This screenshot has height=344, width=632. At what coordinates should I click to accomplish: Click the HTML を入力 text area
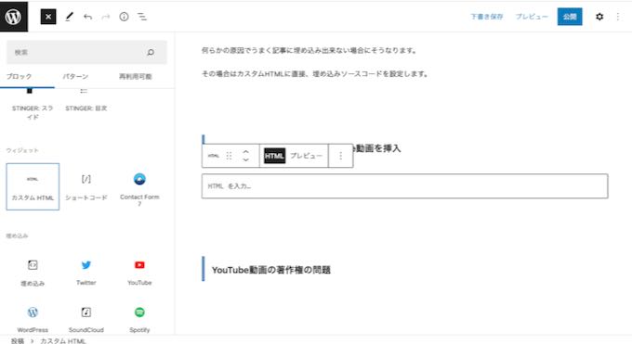click(404, 185)
